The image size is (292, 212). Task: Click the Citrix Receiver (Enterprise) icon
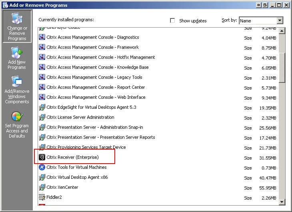(42, 157)
